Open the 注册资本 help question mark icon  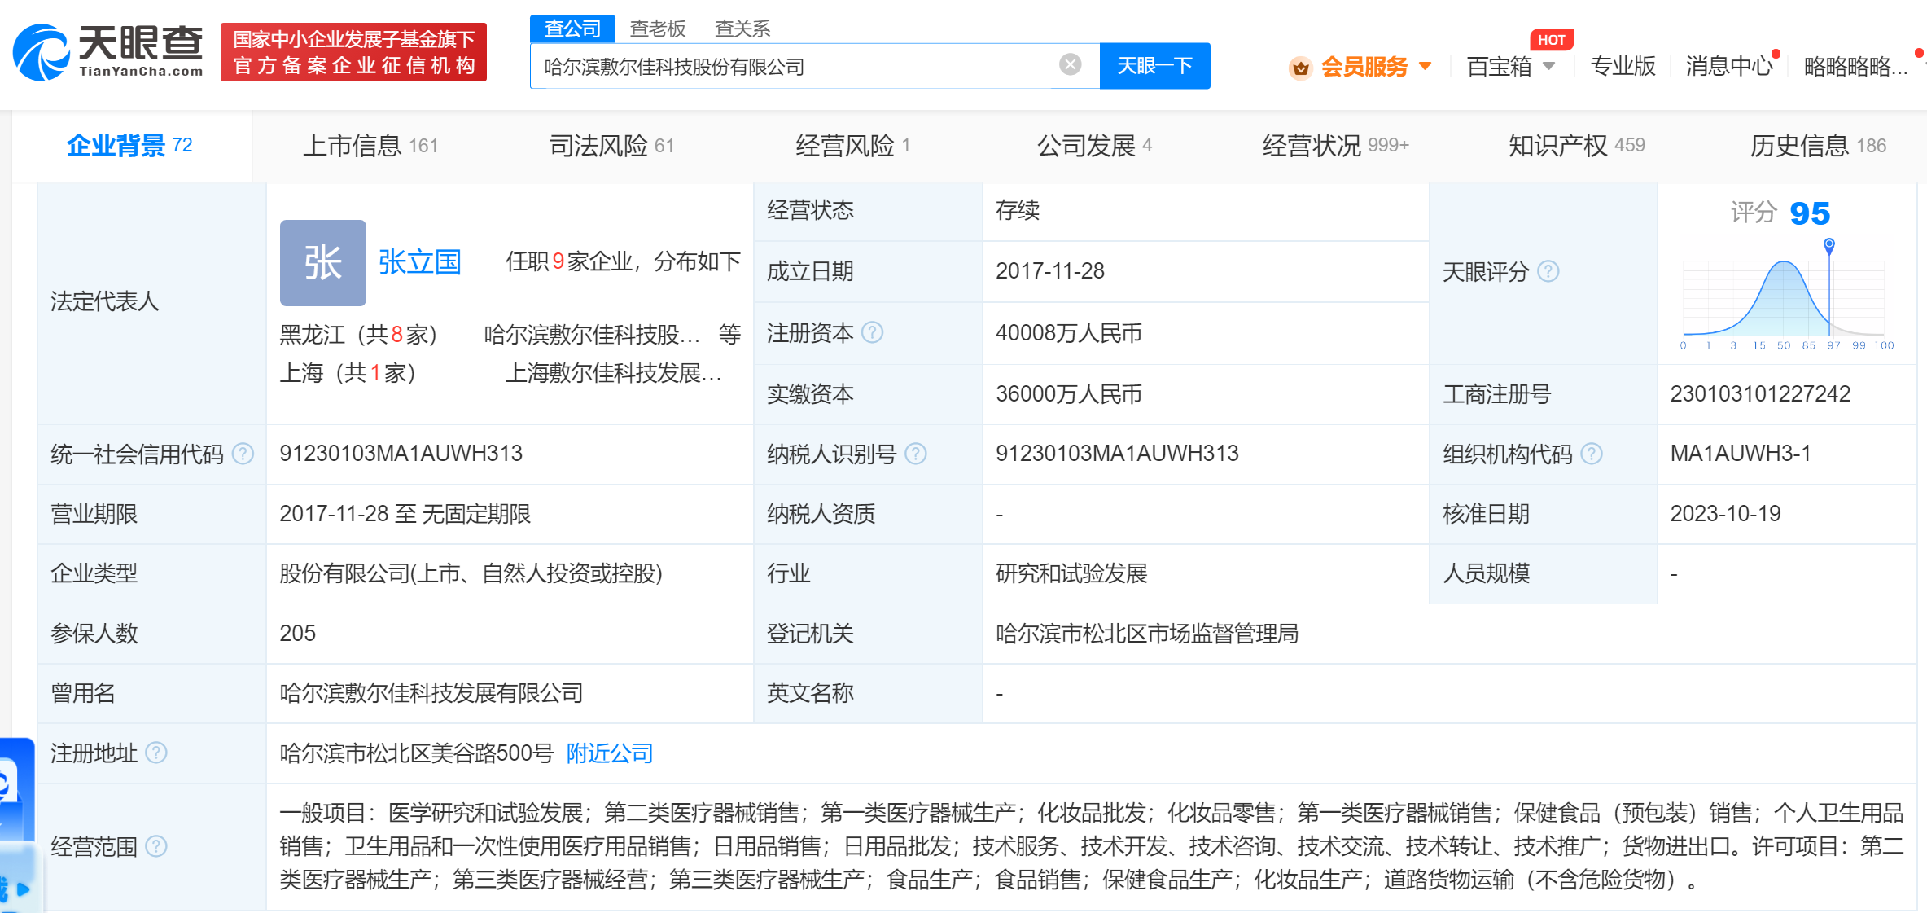click(x=871, y=333)
